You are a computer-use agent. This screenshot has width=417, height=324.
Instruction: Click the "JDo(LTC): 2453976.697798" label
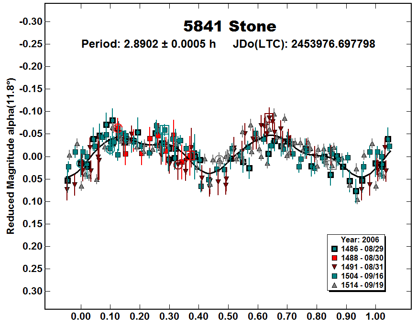click(304, 44)
